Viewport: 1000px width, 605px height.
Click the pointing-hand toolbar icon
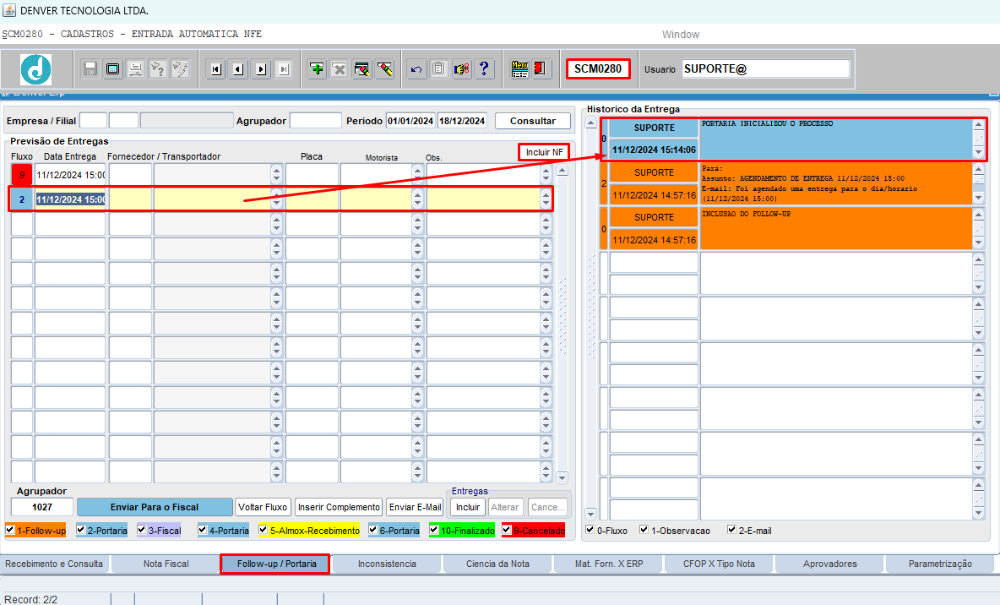click(x=462, y=69)
